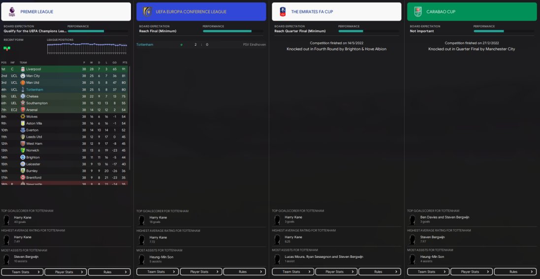Open Team Stats in Carabao Cup panel
The height and width of the screenshot is (279, 540).
(428, 272)
